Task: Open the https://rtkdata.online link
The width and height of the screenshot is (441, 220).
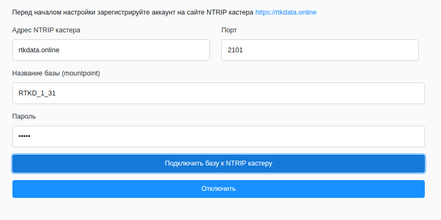Action: pyautogui.click(x=286, y=12)
